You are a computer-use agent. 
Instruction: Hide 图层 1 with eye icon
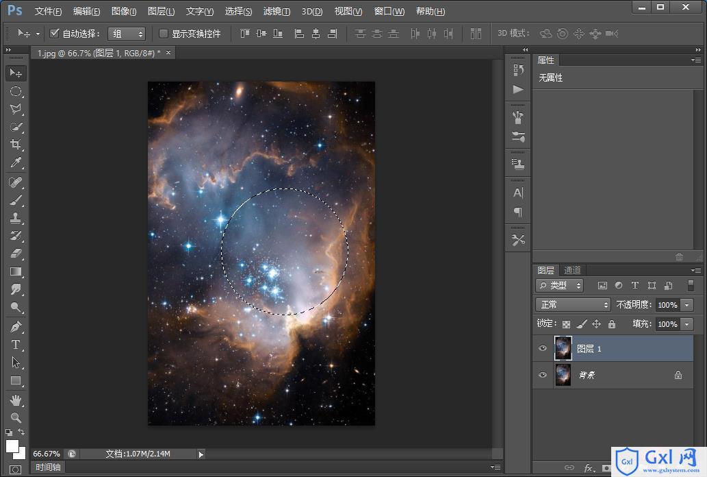[543, 348]
